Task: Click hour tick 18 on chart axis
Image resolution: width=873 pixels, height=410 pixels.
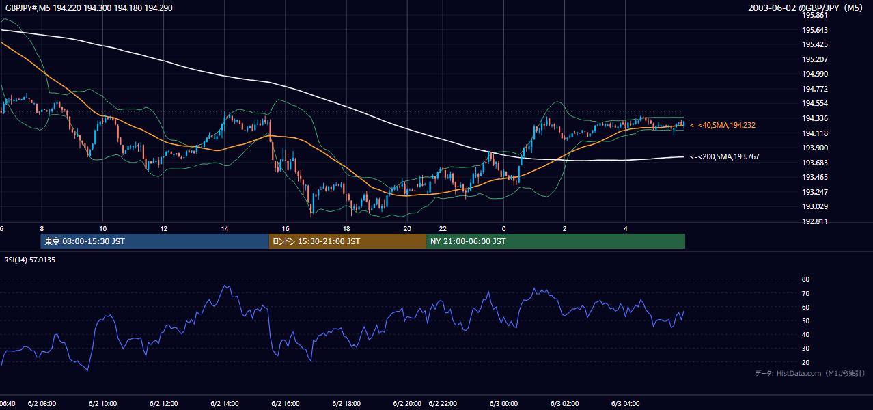Action: click(346, 229)
